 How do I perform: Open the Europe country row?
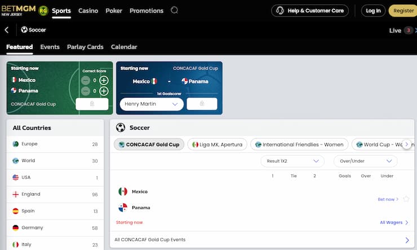pyautogui.click(x=55, y=144)
